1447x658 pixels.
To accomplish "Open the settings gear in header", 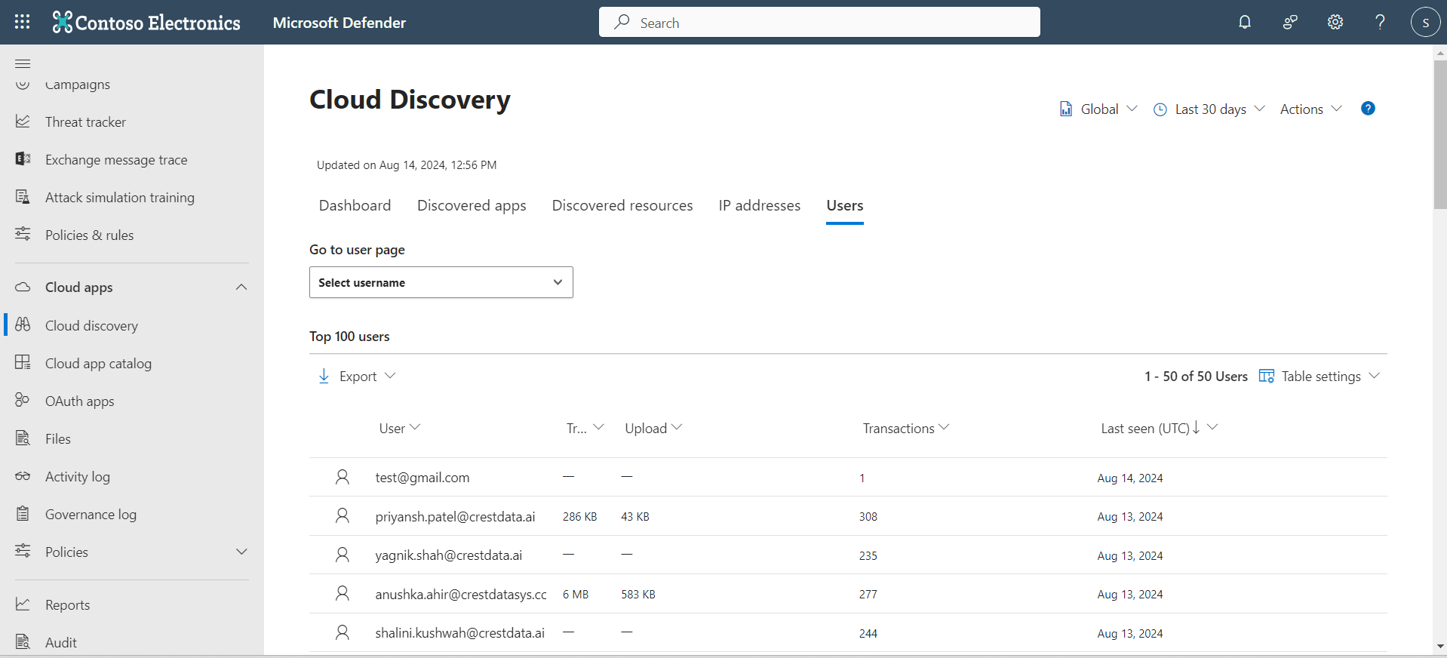I will pos(1335,22).
